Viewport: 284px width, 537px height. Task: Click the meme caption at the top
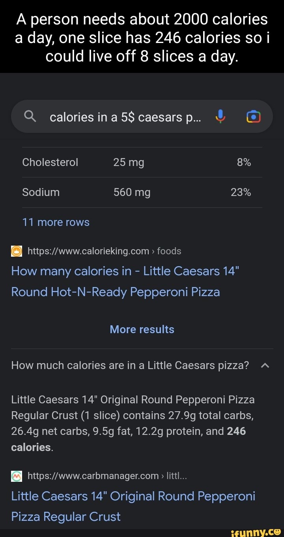pyautogui.click(x=142, y=38)
